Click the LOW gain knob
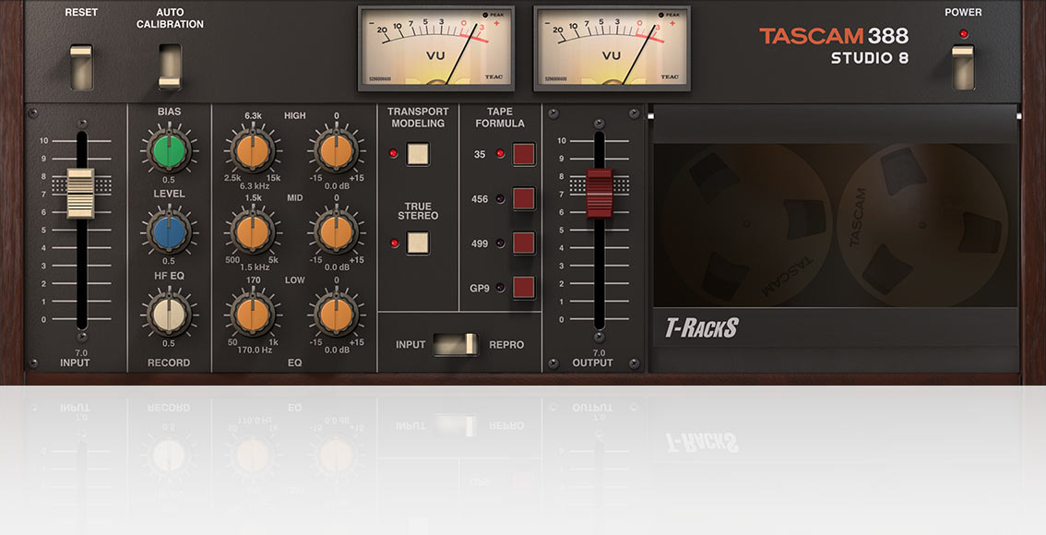Viewport: 1046px width, 535px height. pos(336,315)
